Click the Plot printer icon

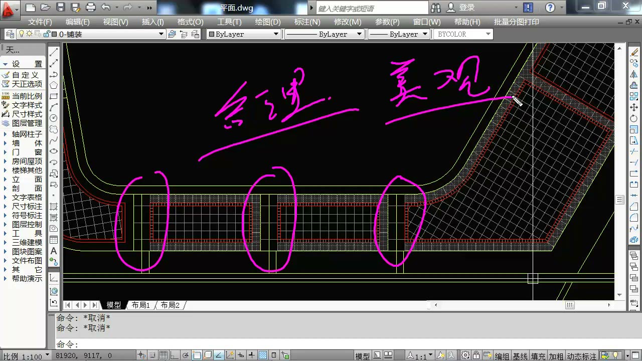91,8
